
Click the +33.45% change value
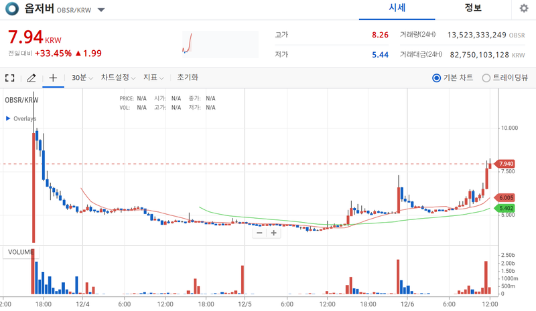click(54, 54)
